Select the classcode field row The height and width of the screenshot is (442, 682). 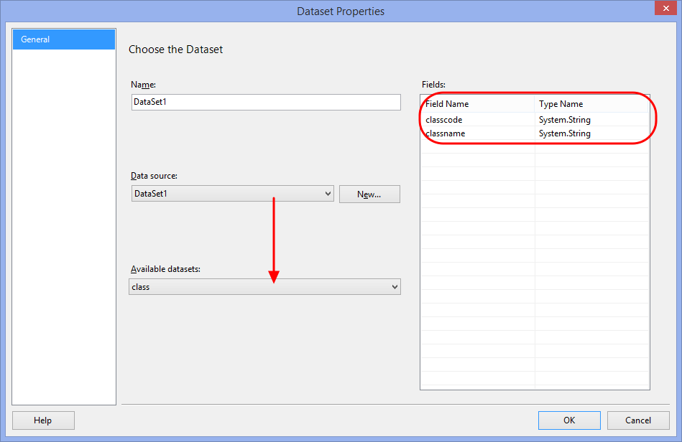pos(535,119)
